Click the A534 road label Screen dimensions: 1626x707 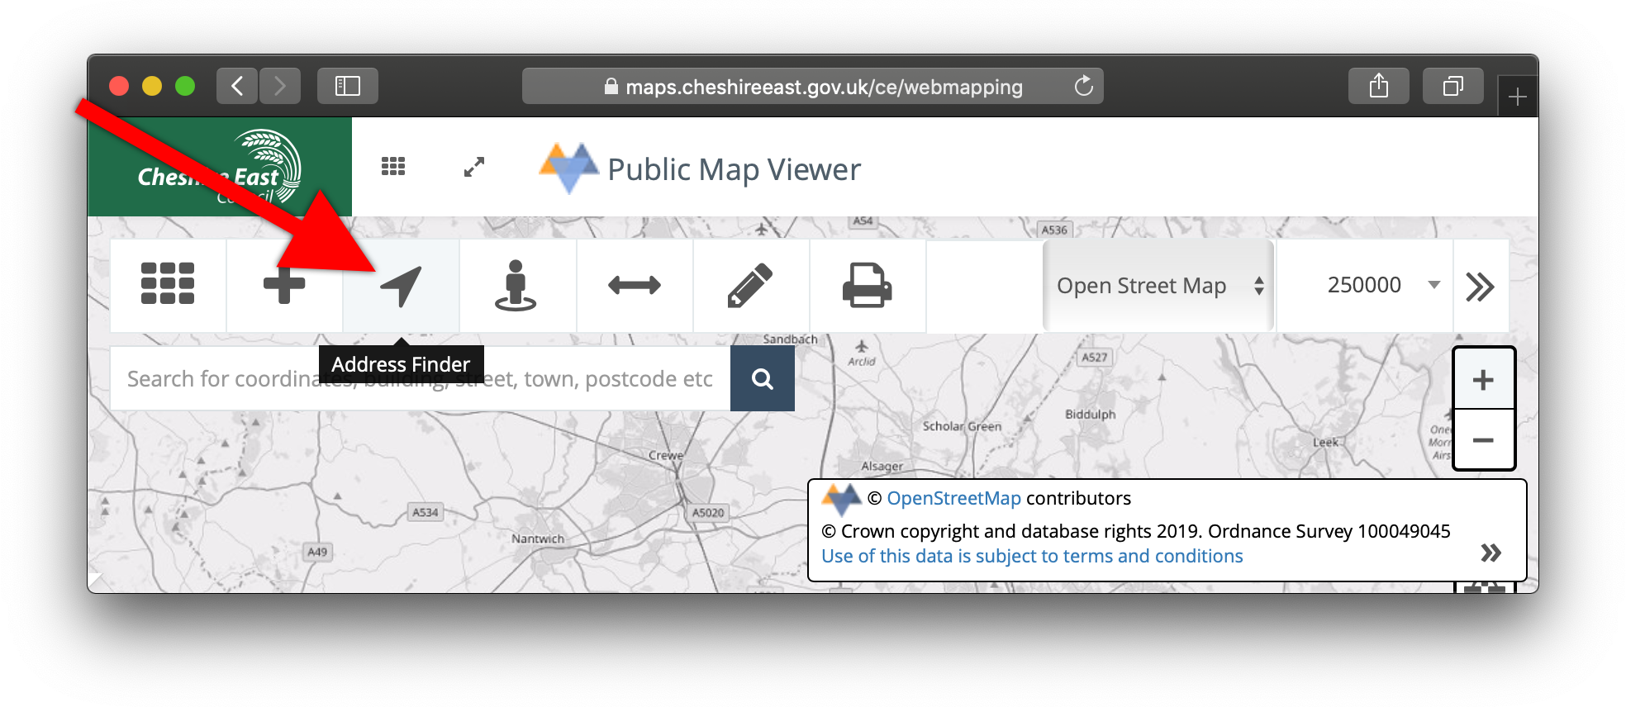click(426, 512)
